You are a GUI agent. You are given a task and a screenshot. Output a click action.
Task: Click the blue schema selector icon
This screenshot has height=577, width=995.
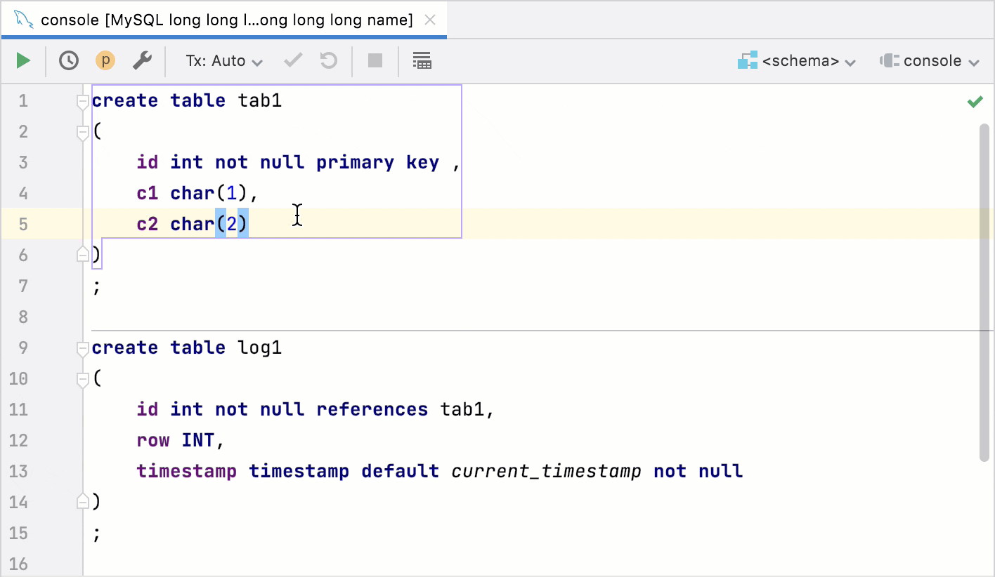[748, 60]
